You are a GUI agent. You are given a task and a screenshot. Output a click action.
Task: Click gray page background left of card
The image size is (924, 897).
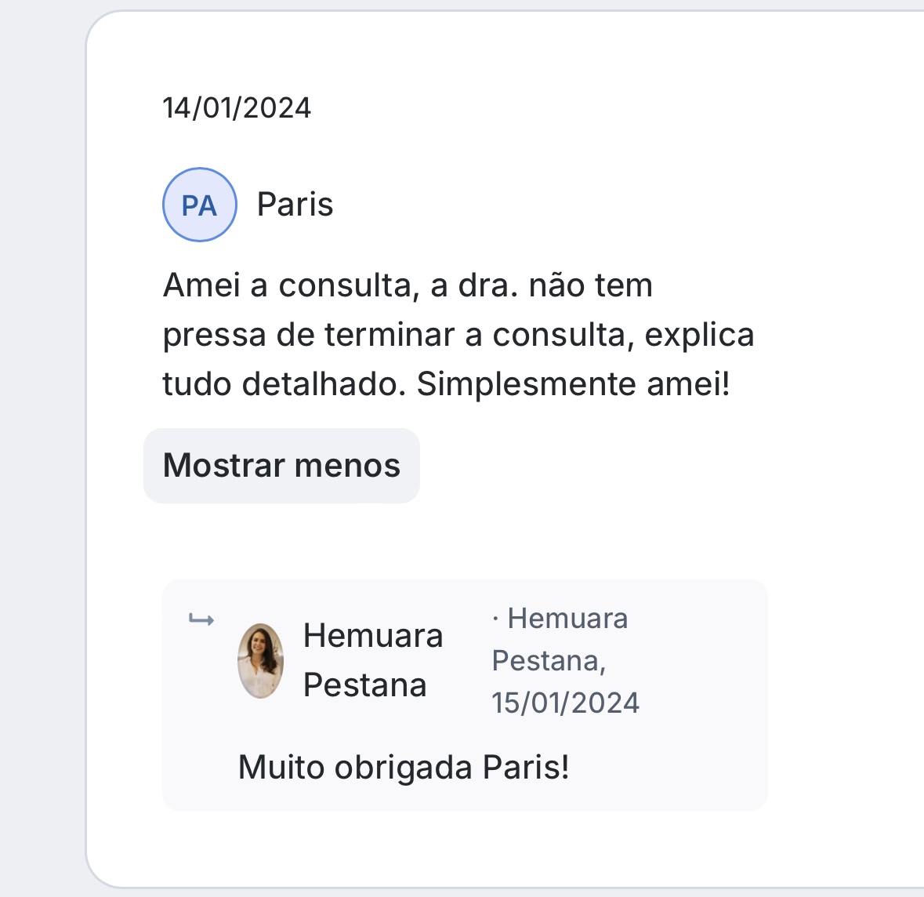pos(39,470)
